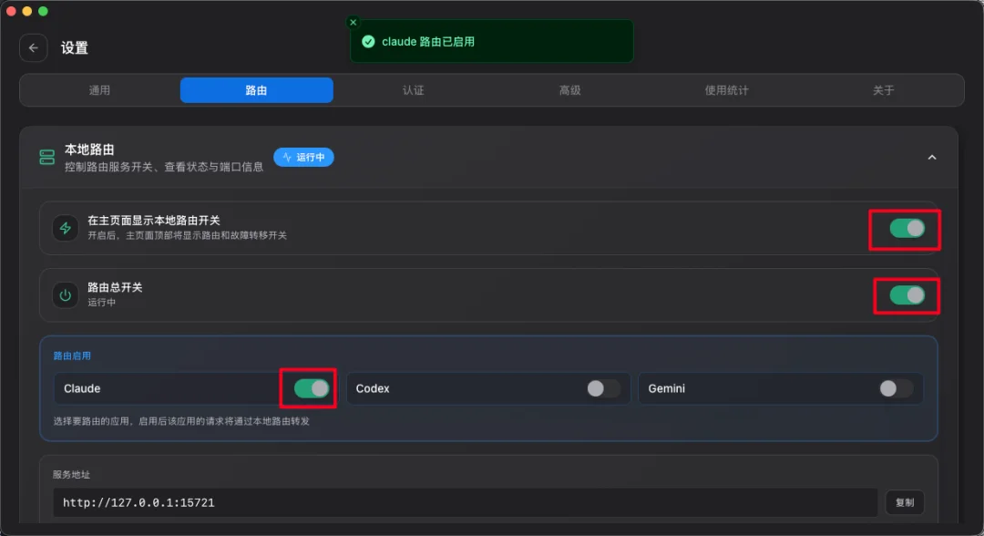Screen dimensions: 984x536
Task: Click the service address URL field
Action: pos(456,502)
